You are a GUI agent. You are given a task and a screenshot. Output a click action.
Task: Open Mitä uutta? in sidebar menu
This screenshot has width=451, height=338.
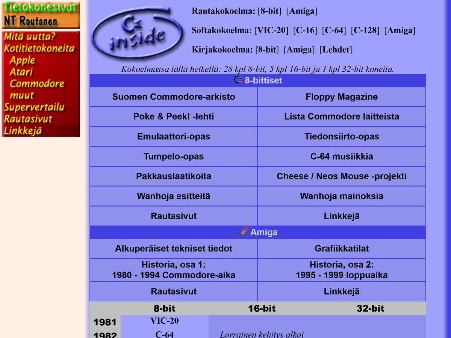(x=30, y=37)
